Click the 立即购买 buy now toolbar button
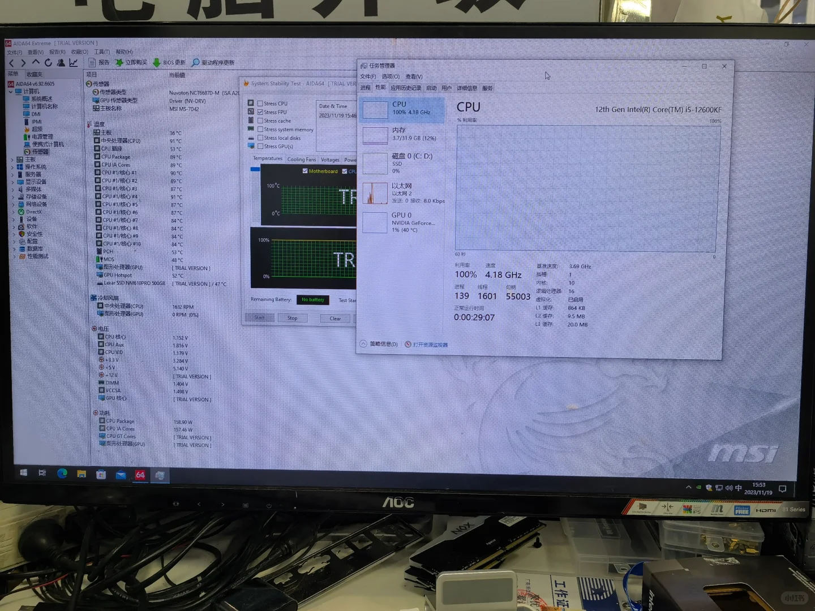The width and height of the screenshot is (815, 611). click(x=131, y=63)
